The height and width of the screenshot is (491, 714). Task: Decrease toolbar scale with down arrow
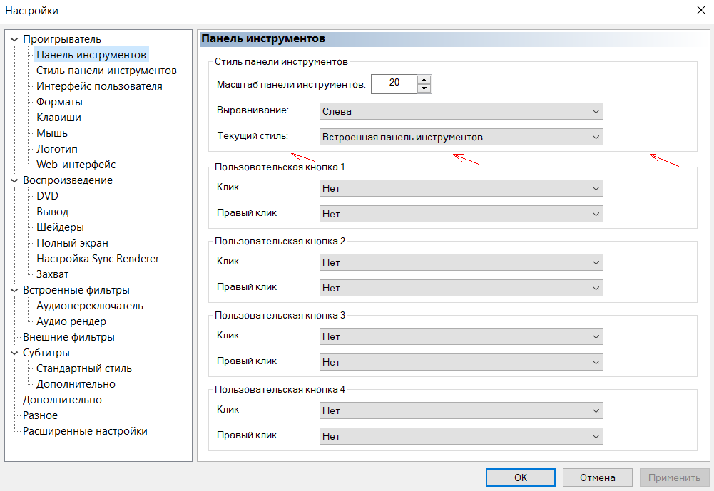point(424,88)
